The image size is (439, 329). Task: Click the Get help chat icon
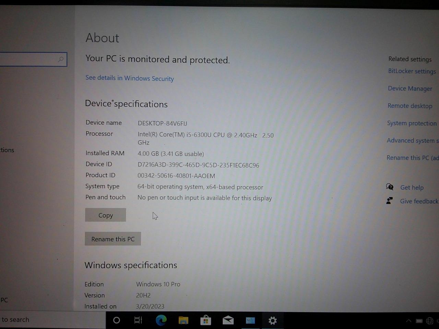click(x=390, y=187)
